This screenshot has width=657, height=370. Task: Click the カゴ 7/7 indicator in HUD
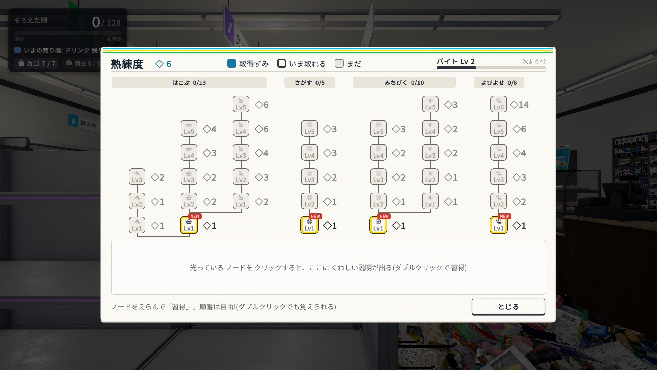click(x=37, y=63)
